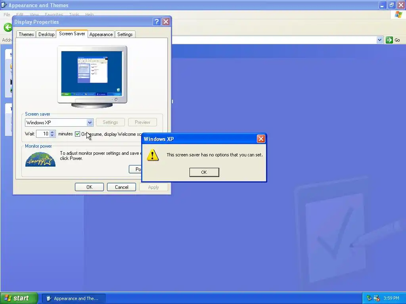Image resolution: width=406 pixels, height=304 pixels.
Task: Click the Power button in Monitor power
Action: (x=135, y=169)
